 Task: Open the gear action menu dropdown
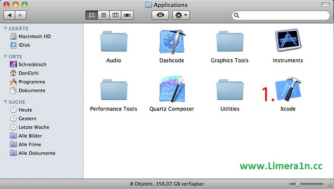point(181,15)
